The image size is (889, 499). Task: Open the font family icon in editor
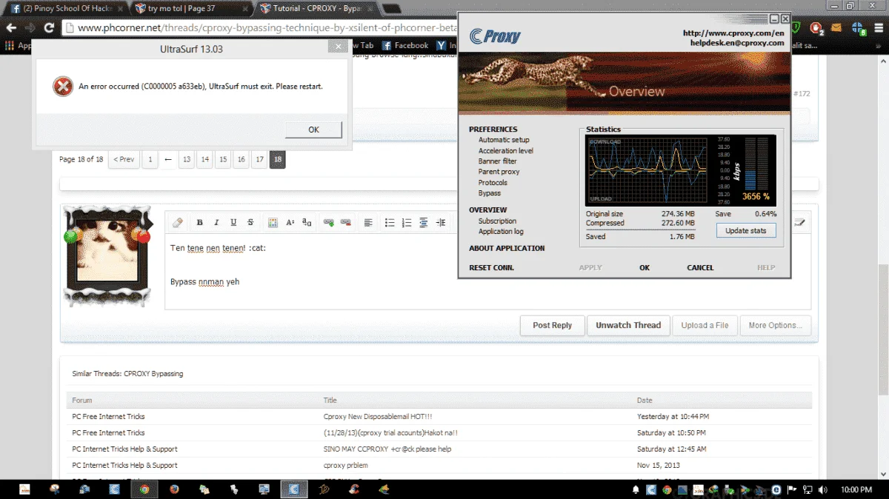[307, 222]
